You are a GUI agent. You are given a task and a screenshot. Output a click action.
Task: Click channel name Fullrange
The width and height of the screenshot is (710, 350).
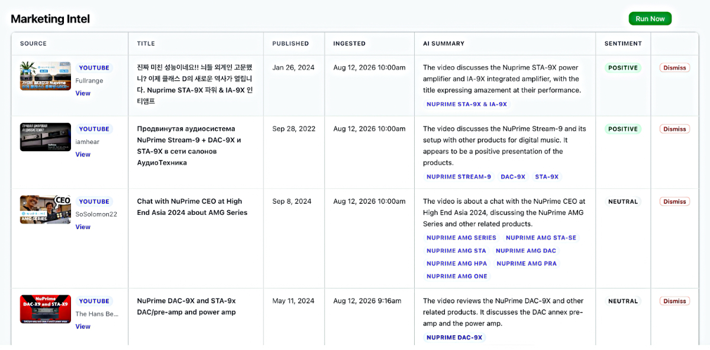(x=89, y=81)
